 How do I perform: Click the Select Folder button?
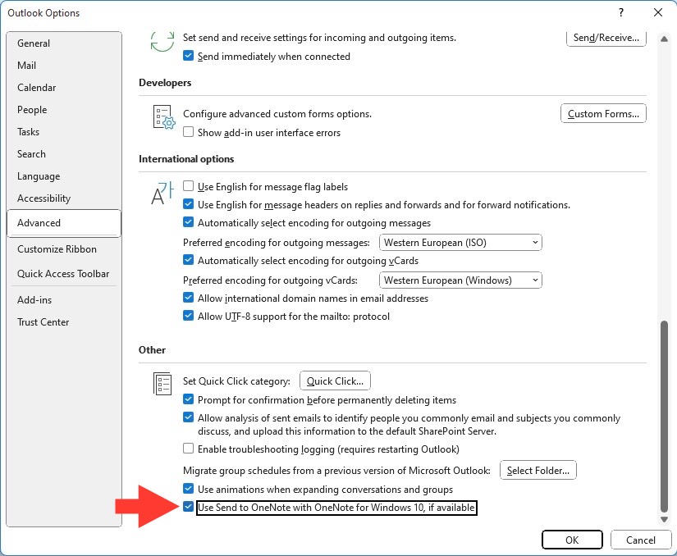(538, 470)
